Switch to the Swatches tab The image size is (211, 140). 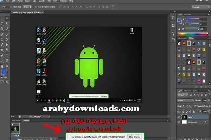[x=187, y=14]
